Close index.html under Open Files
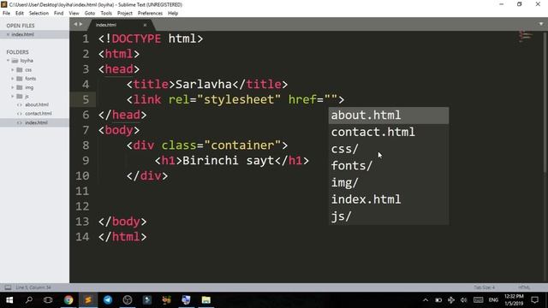548x308 pixels. coord(8,34)
